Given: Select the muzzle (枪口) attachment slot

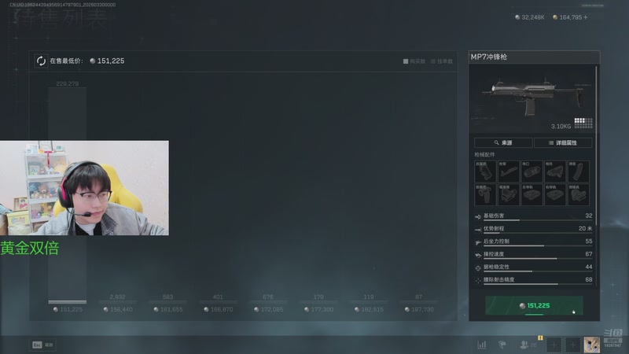Looking at the screenshot, I should 532,171.
